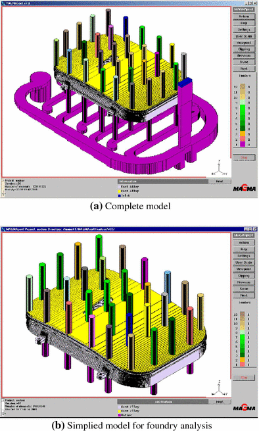Click MAGMApost label in lower window
259x431 pixels.
[x=244, y=236]
